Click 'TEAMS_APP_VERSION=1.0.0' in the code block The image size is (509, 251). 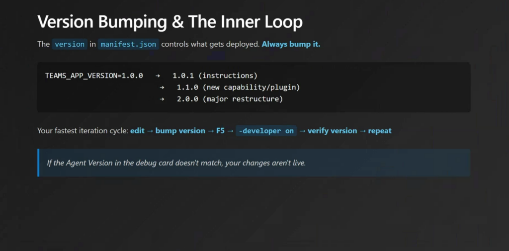94,76
